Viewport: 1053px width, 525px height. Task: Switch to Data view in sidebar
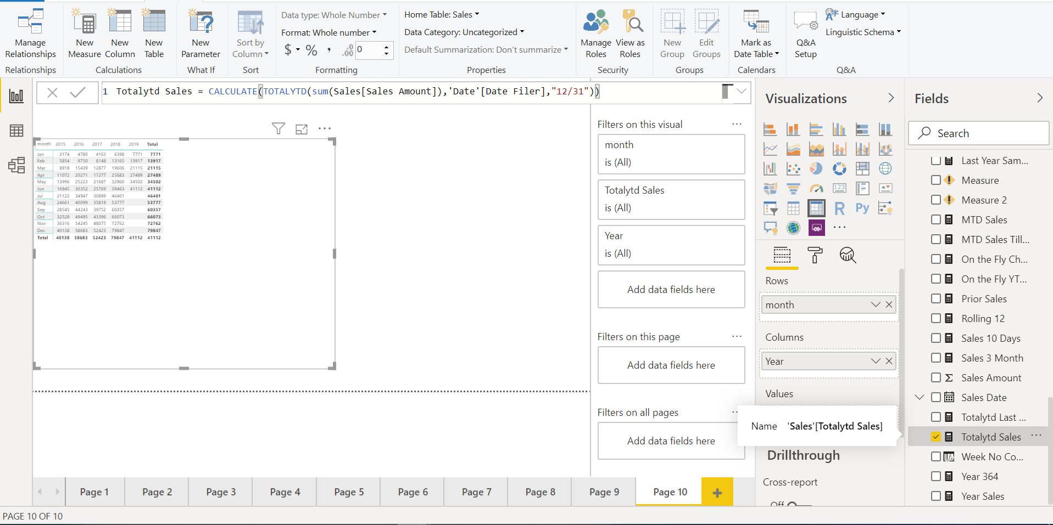pyautogui.click(x=16, y=131)
